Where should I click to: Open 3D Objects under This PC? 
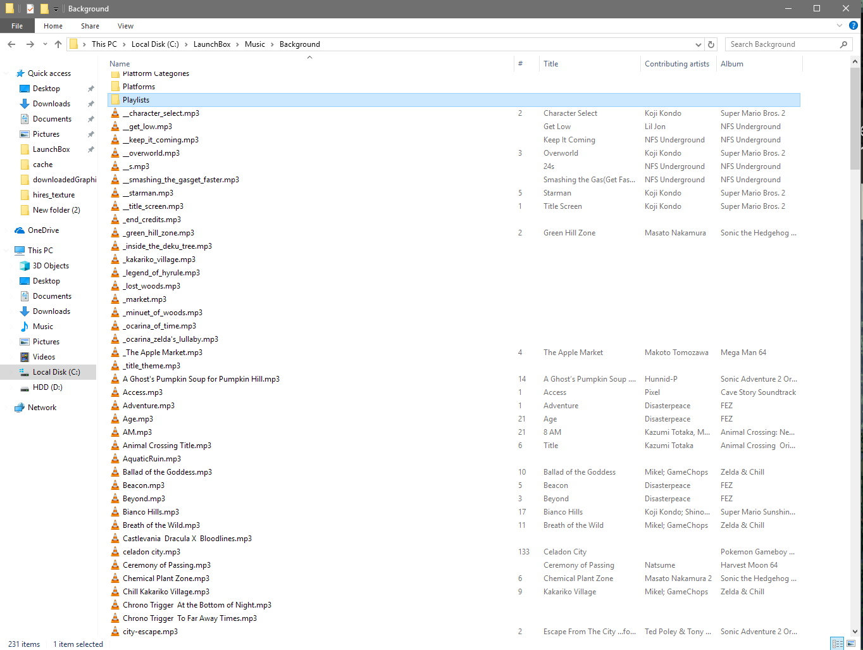coord(51,266)
